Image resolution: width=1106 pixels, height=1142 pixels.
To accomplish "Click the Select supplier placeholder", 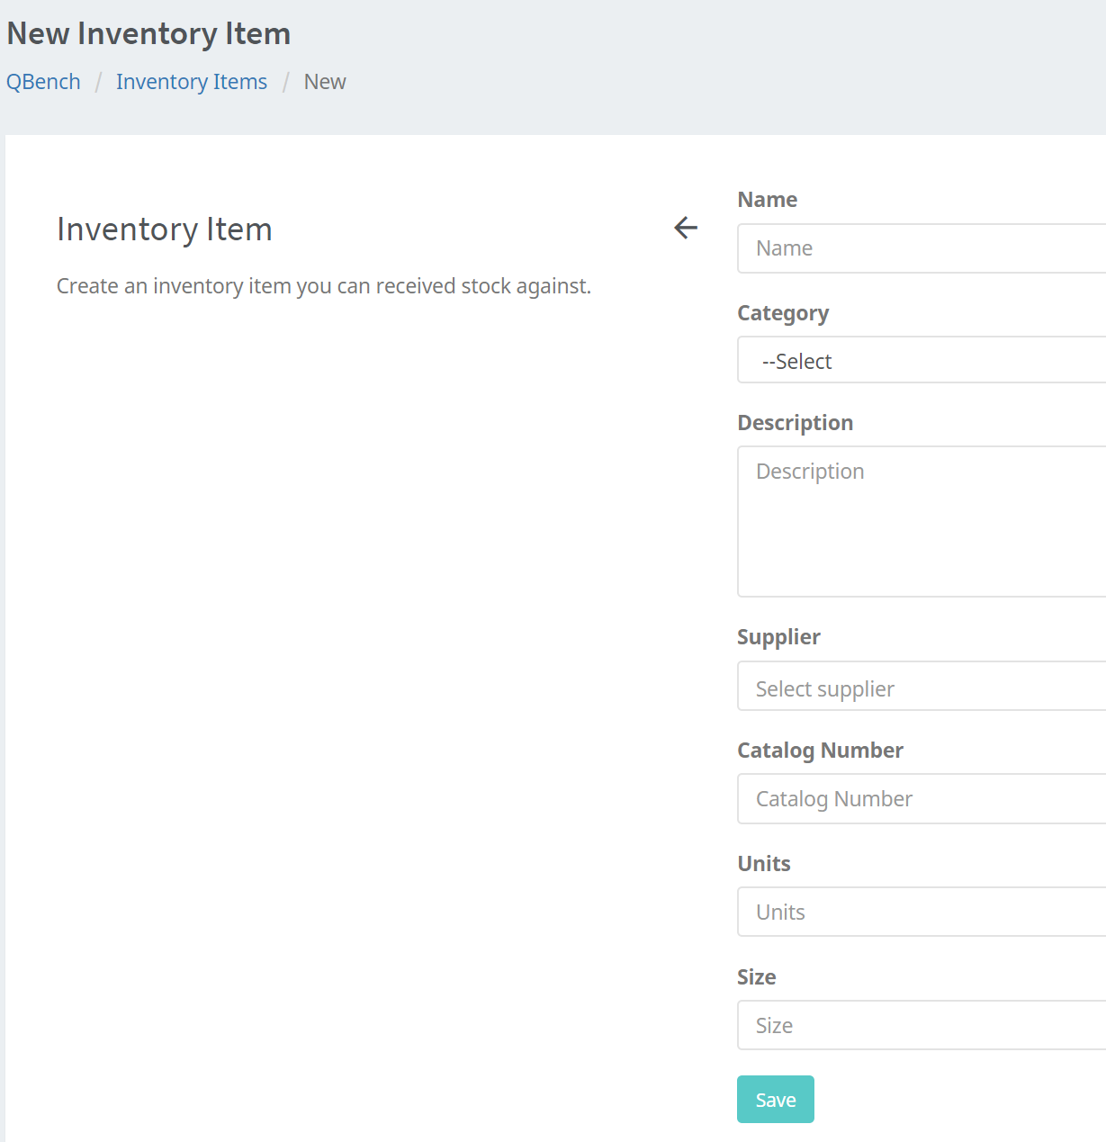I will [824, 687].
